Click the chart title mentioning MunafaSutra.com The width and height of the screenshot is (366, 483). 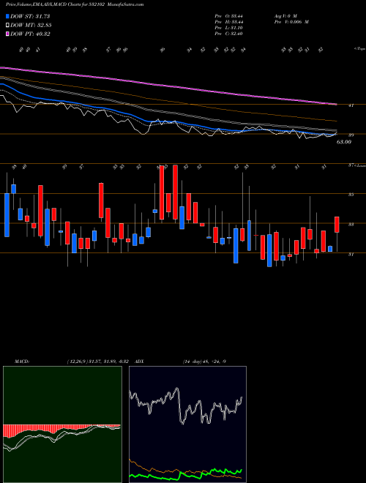[75, 4]
